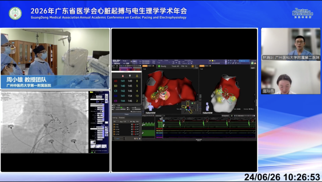Toggle visibility eye of the 10 PW row

[x=132, y=129]
